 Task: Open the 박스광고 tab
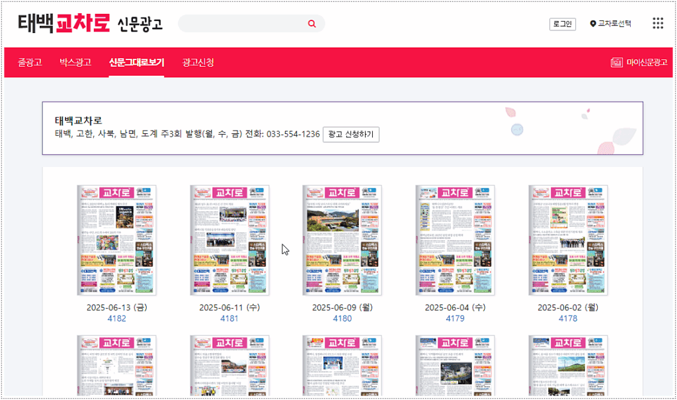tap(75, 63)
